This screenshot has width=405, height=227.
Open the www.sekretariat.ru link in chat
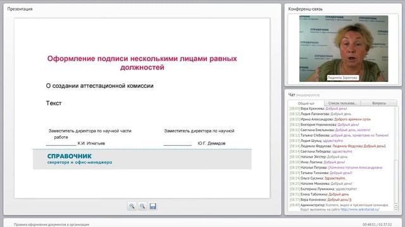coord(360,209)
